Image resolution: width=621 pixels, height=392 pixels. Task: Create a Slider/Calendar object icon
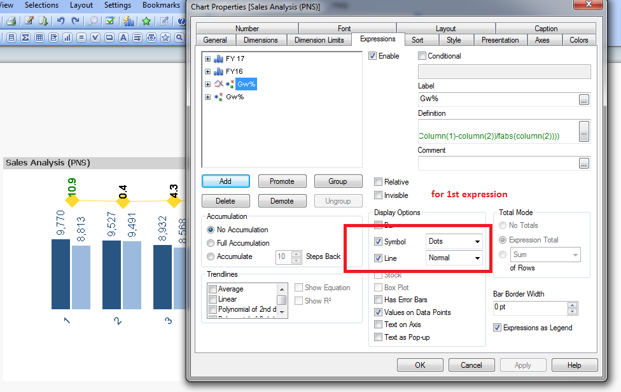tap(151, 38)
